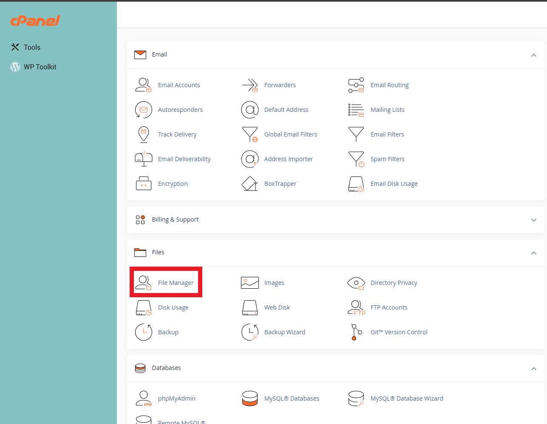
Task: Click the Forwarders arrow icon
Action: 250,85
